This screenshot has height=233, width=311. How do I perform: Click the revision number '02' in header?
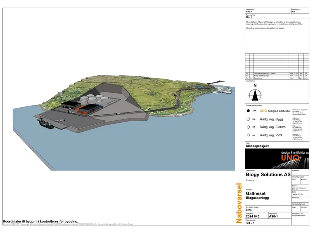click(294, 12)
